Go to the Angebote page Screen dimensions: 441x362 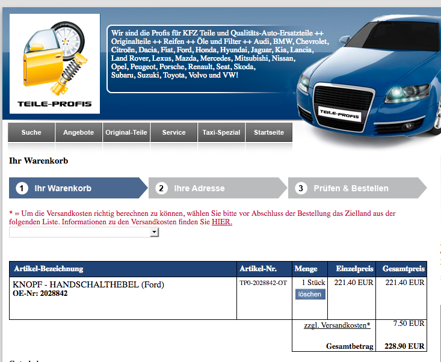pyautogui.click(x=79, y=132)
